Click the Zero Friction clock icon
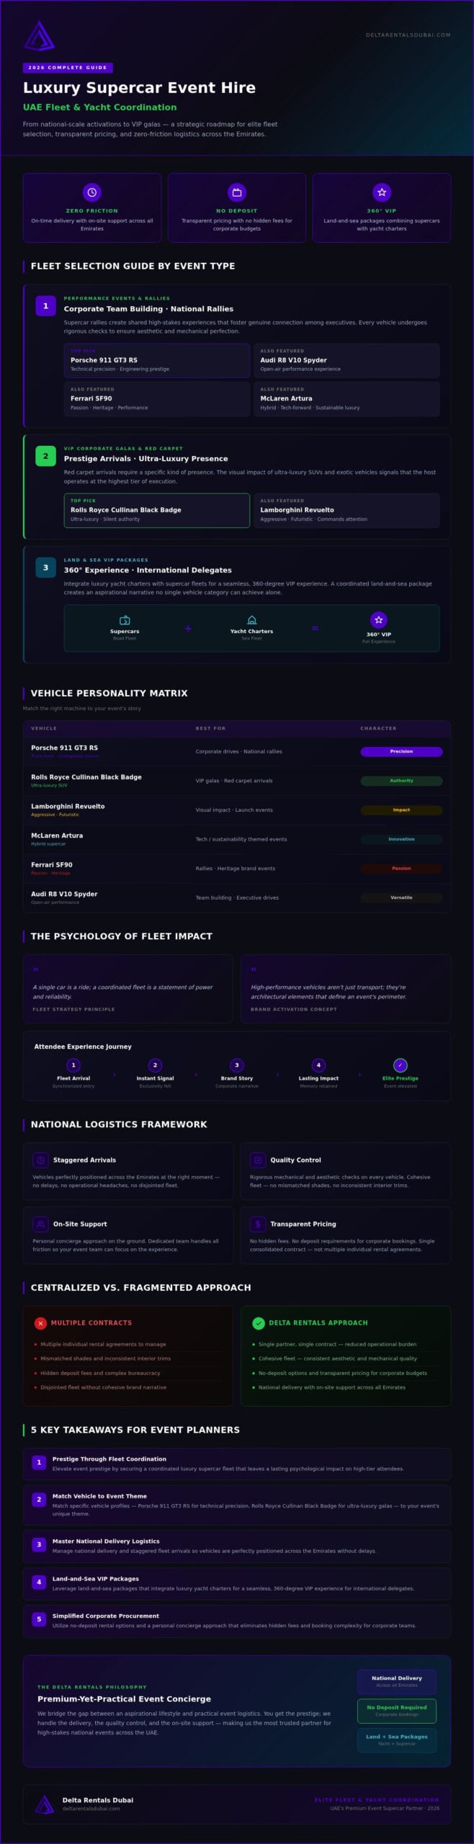The height and width of the screenshot is (1844, 474). pyautogui.click(x=92, y=192)
